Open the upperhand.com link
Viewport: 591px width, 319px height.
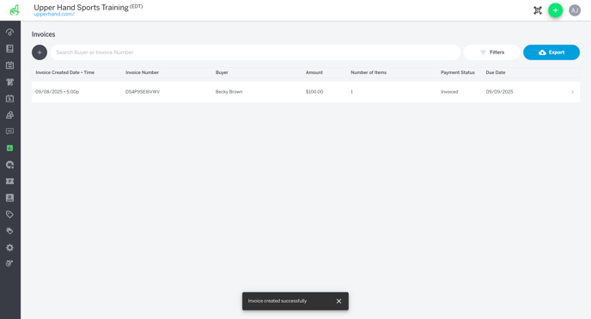(54, 15)
